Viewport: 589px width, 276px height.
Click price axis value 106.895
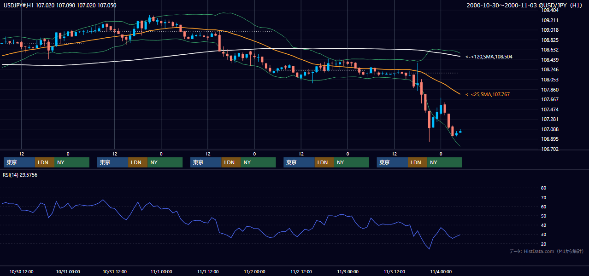549,139
